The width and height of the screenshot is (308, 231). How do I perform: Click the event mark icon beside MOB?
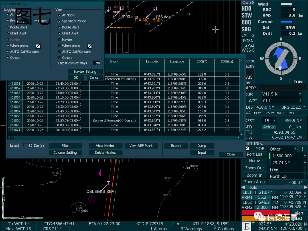(x=248, y=149)
